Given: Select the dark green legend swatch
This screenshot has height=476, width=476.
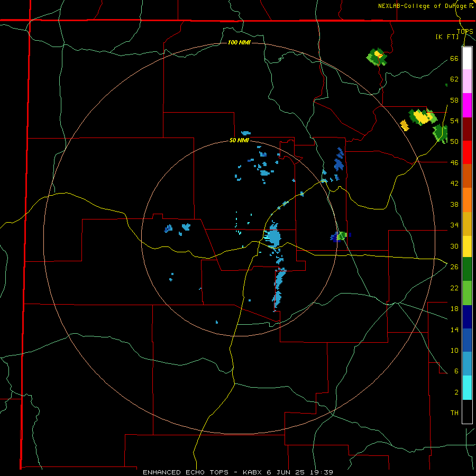Looking at the screenshot, I should tap(467, 269).
